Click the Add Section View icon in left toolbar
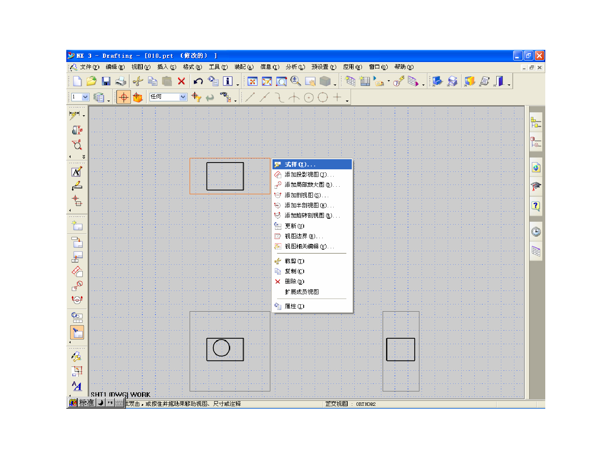612x459 pixels. (x=77, y=299)
